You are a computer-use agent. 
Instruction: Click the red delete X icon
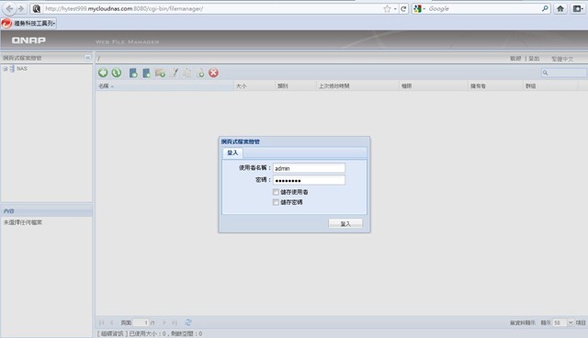click(x=213, y=73)
